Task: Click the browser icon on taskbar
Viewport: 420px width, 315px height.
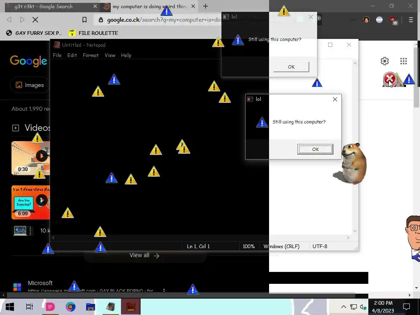Action: coord(70,307)
